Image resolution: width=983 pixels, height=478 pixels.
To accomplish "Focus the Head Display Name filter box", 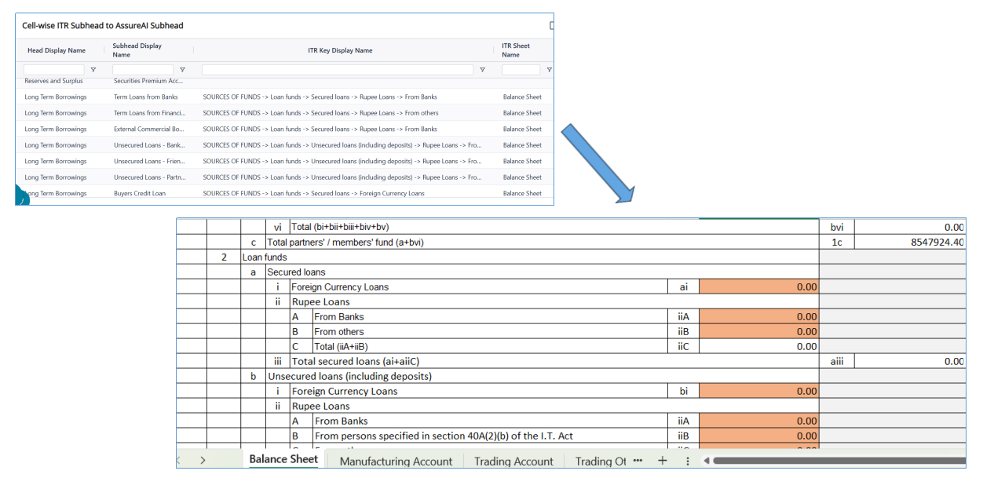I will [53, 70].
